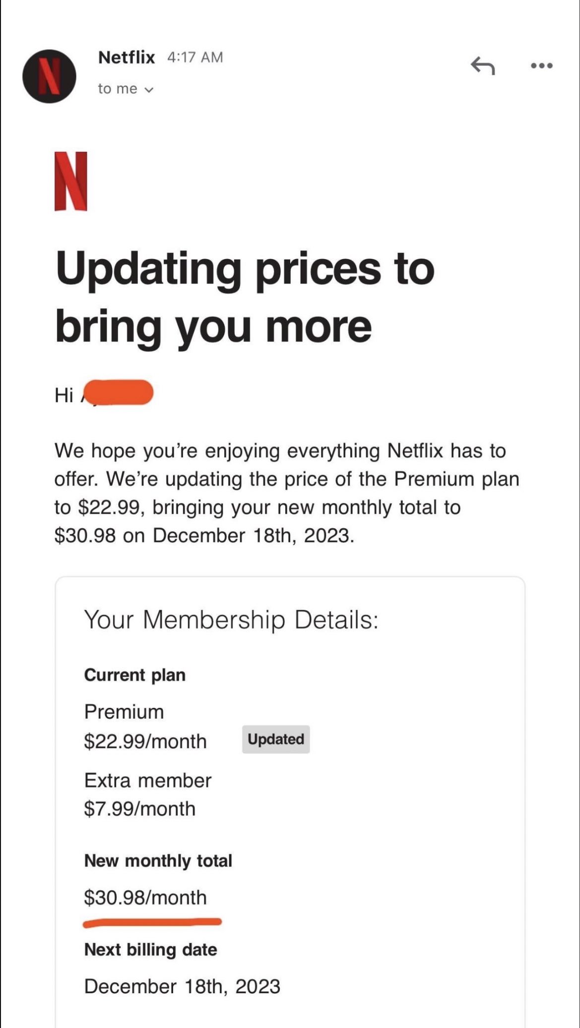Tap the underlined $30.98/month total
Viewport: 580px width, 1028px height.
[x=145, y=897]
